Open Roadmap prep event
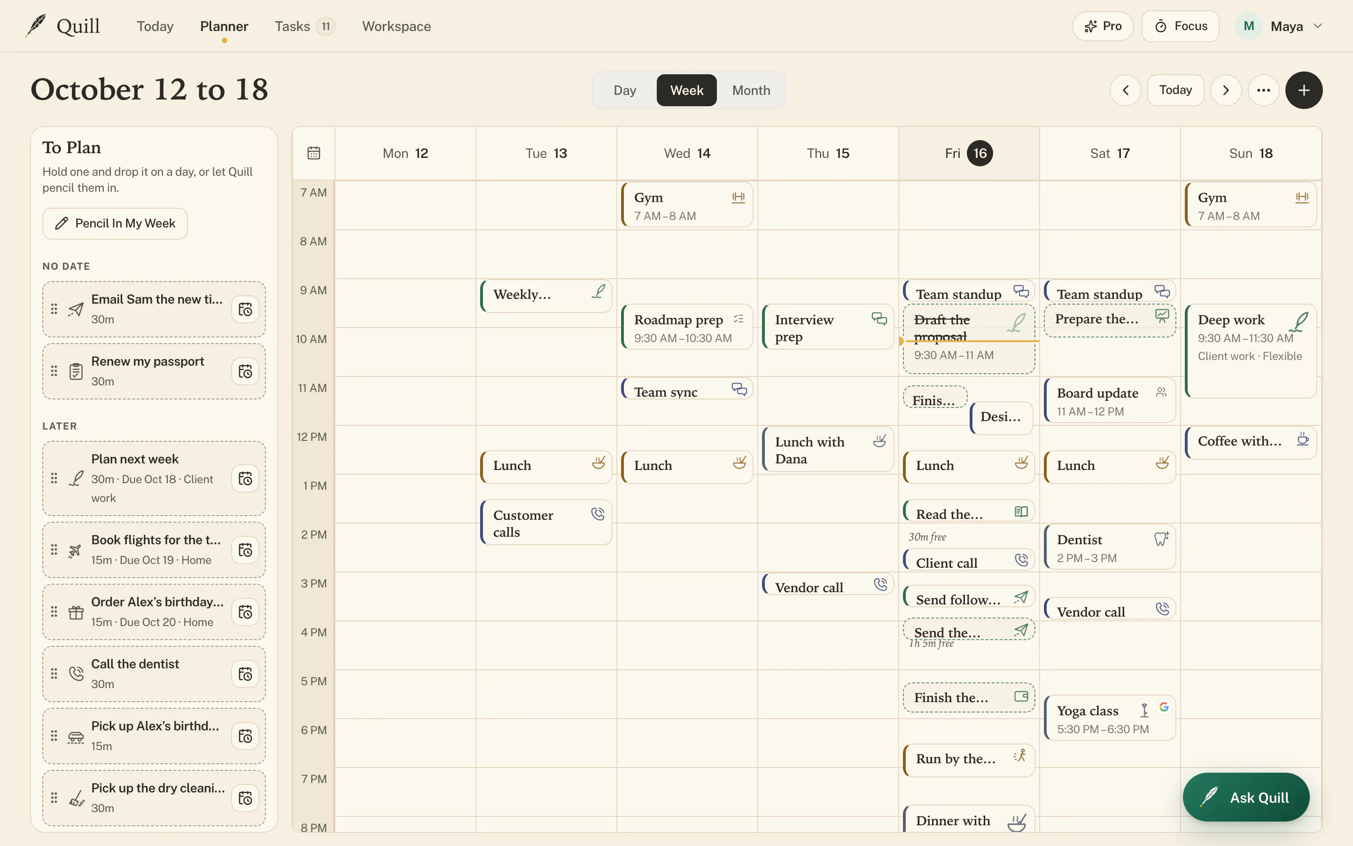 (687, 327)
